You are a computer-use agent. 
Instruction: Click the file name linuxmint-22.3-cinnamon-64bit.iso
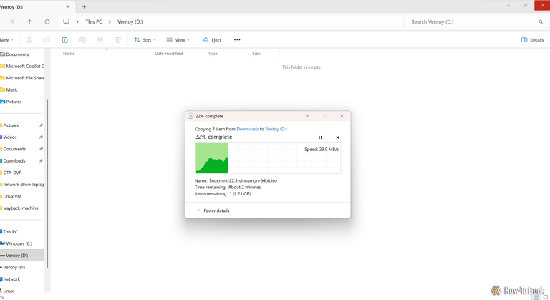click(x=243, y=180)
